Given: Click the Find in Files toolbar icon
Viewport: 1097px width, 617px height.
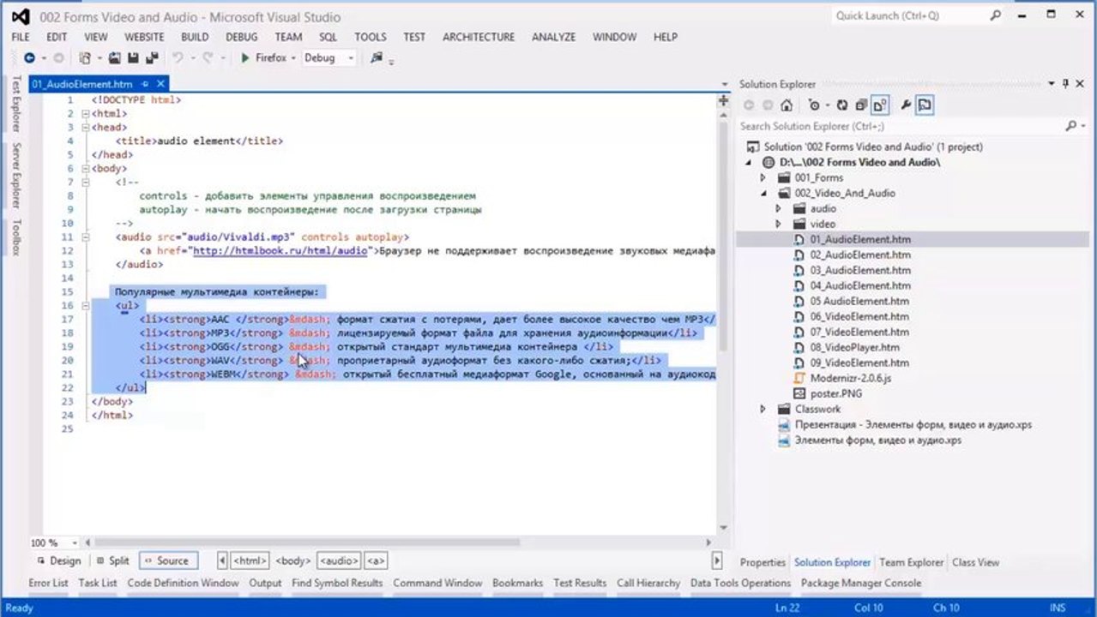Looking at the screenshot, I should 376,58.
